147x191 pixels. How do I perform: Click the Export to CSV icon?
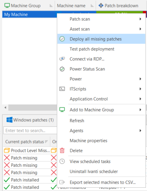[x=62, y=182]
